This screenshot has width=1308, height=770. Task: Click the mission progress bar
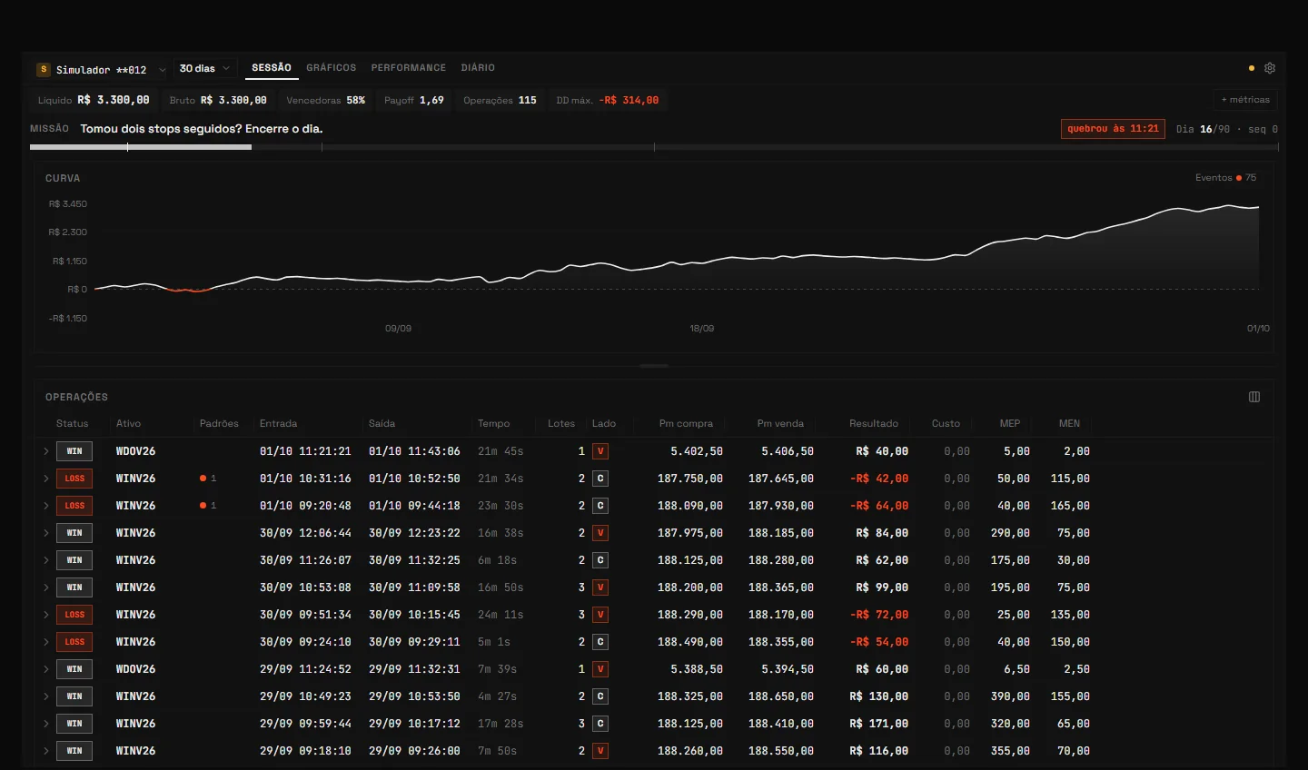[654, 147]
